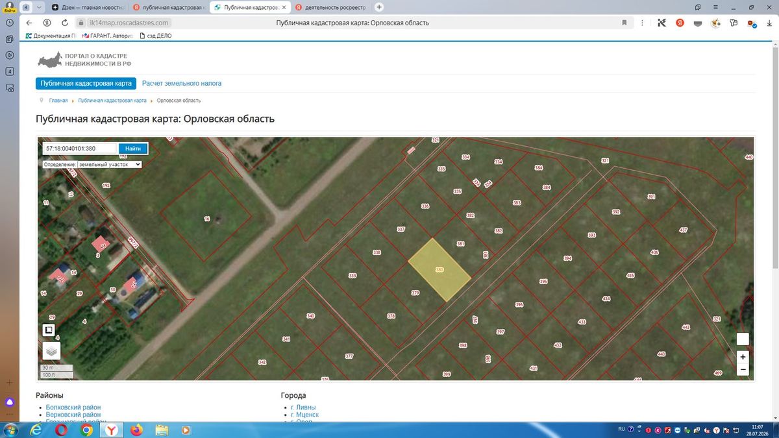Click the Windows Start button

[12, 430]
